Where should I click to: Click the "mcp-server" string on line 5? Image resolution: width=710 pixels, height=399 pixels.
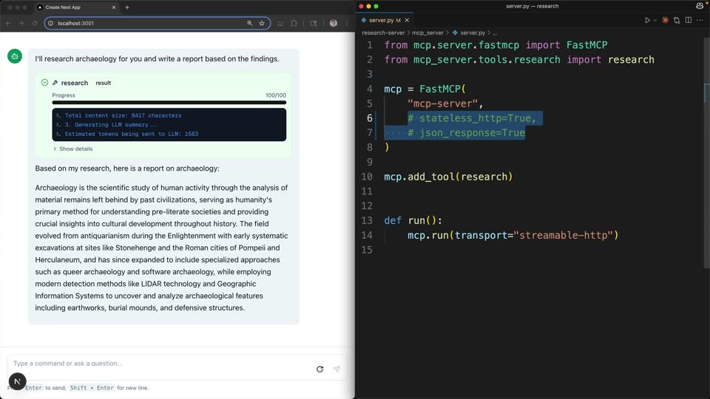(442, 103)
